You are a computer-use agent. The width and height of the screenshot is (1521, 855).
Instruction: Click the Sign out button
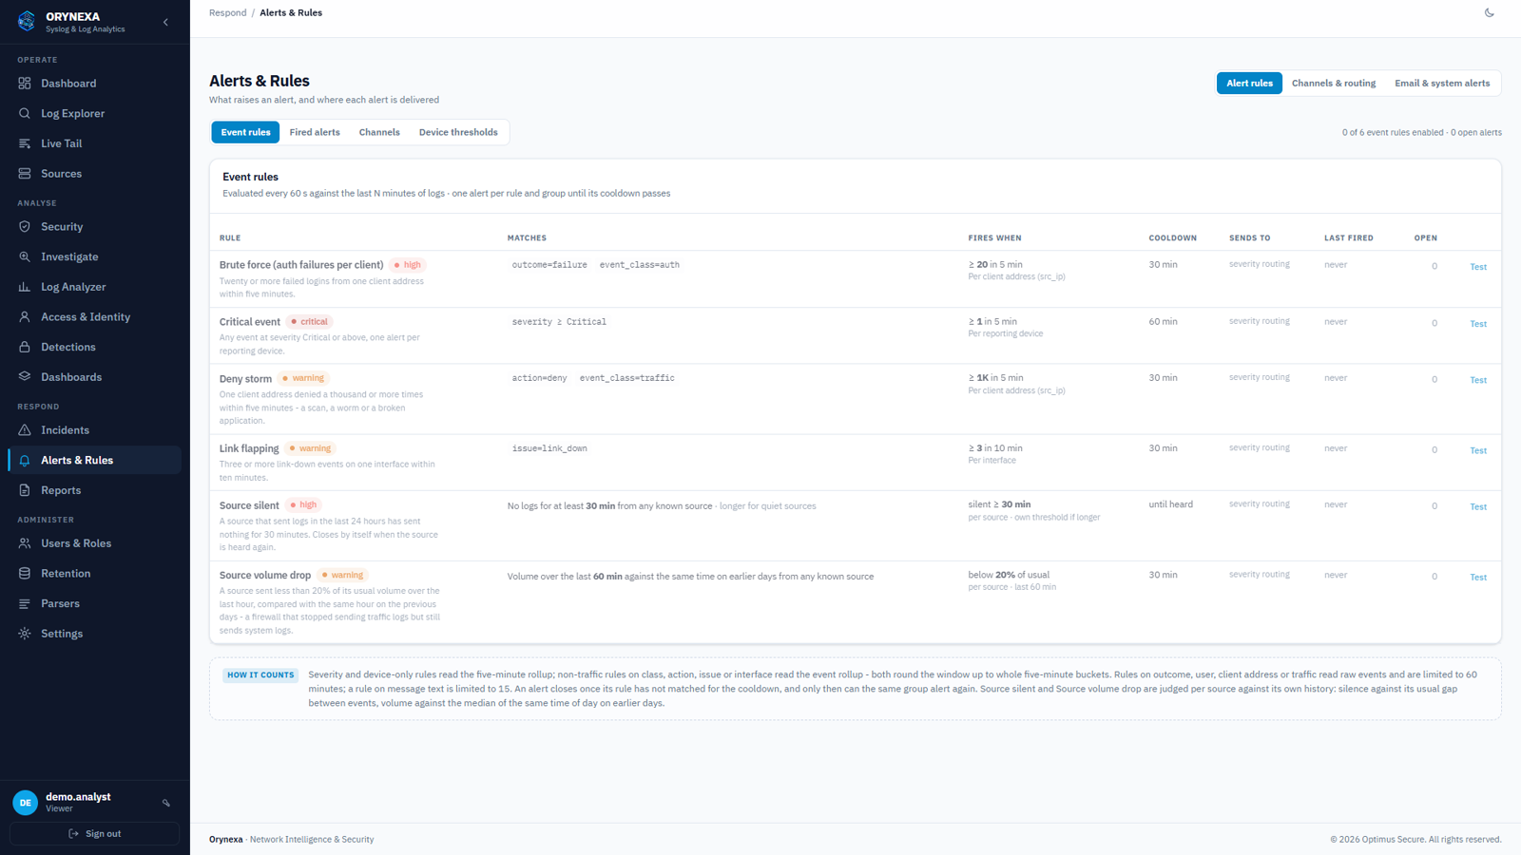[x=94, y=833]
